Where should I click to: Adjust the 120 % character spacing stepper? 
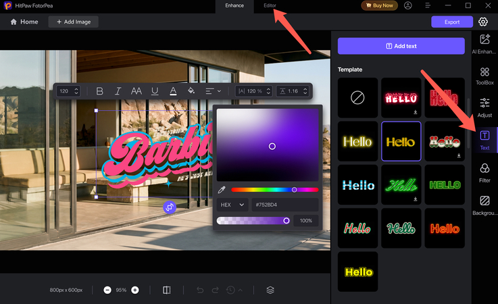click(268, 91)
